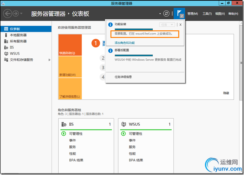Open 服务 in the IIS tile

pyautogui.click(x=72, y=147)
